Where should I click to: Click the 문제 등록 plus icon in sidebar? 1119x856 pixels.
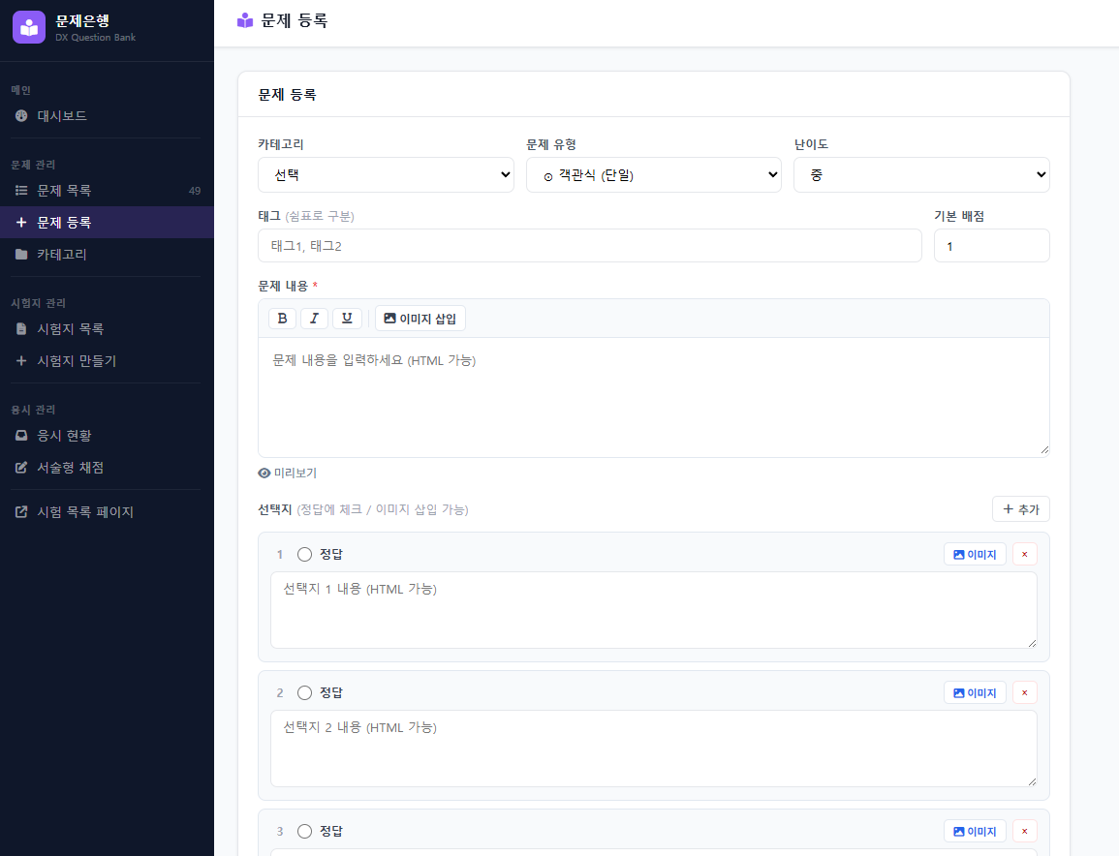coord(21,223)
